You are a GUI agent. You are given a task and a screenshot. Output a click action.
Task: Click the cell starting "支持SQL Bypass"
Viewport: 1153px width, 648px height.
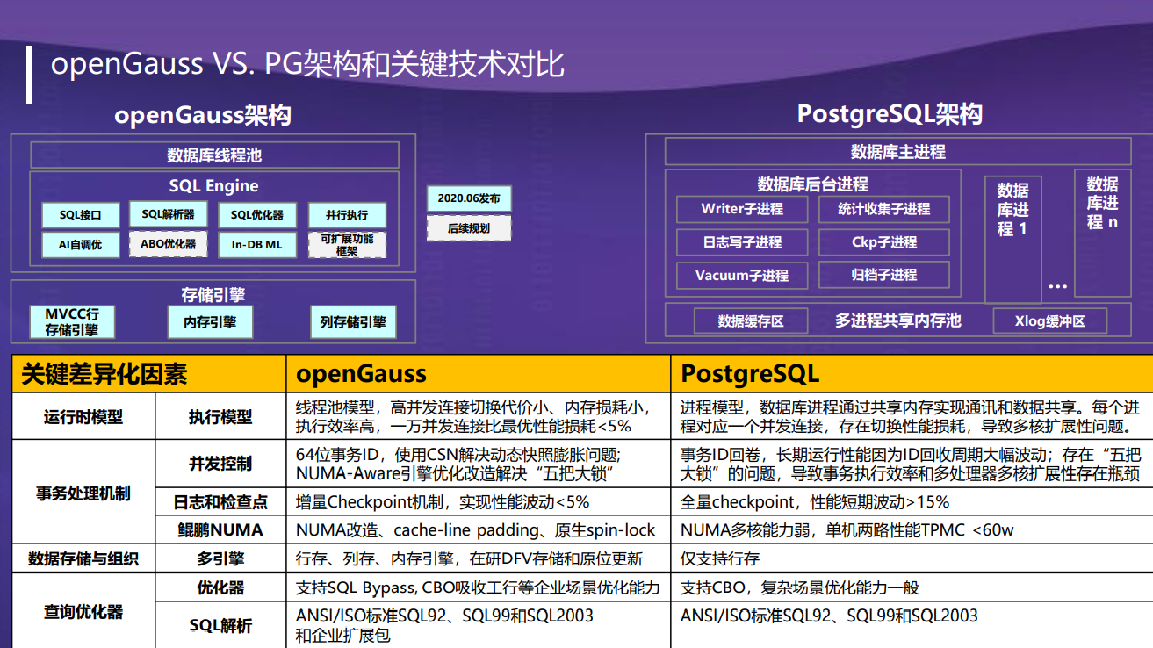click(x=479, y=588)
